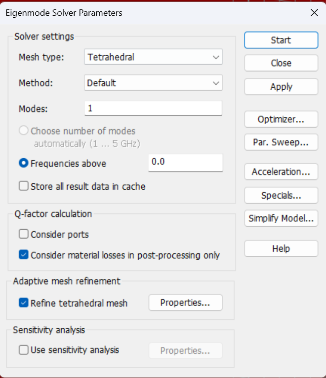Start the eigenmode solver
Screen dimensions: 326x378
[281, 40]
